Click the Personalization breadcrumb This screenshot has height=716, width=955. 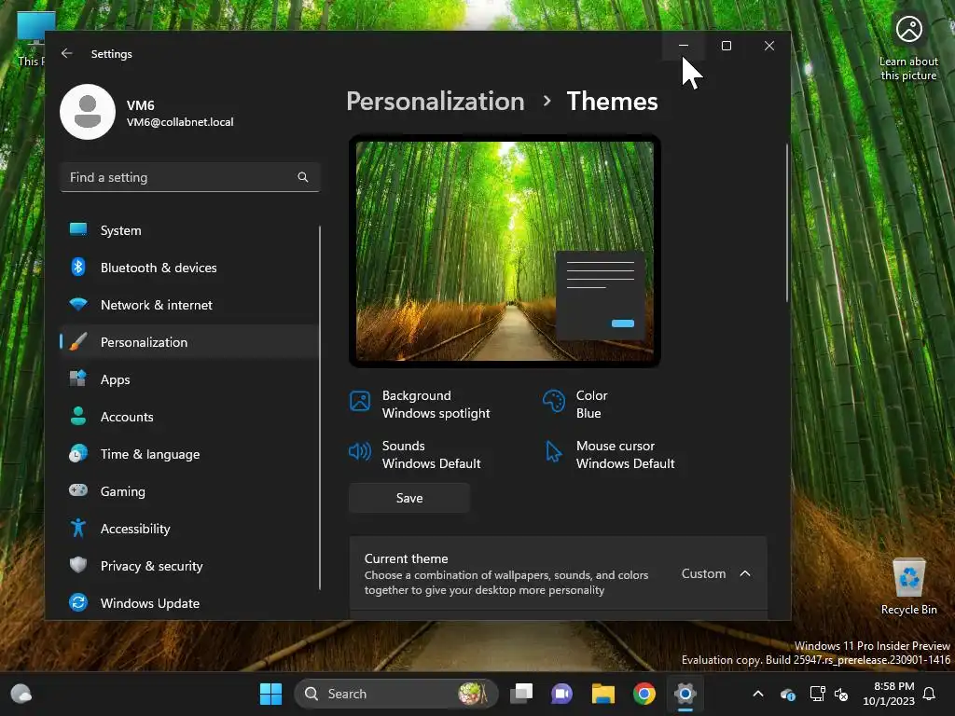436,101
